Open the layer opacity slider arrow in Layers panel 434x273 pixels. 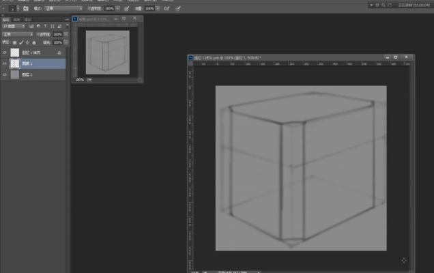tap(66, 34)
